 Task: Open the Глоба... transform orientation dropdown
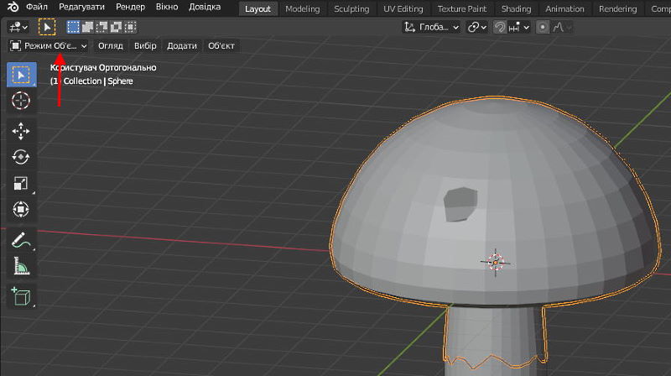pos(431,28)
